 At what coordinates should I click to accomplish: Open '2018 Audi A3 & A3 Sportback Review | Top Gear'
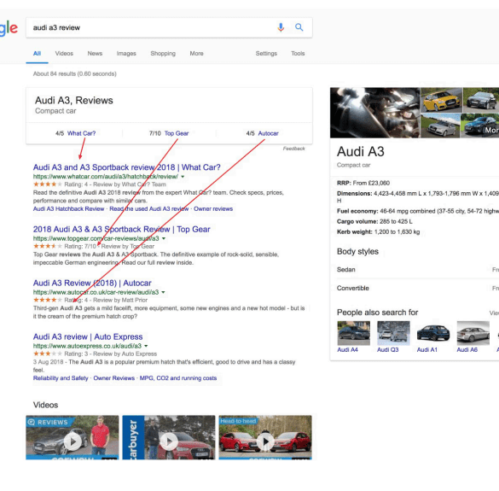click(122, 229)
